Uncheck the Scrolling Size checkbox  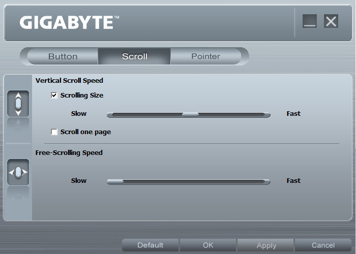tap(54, 96)
